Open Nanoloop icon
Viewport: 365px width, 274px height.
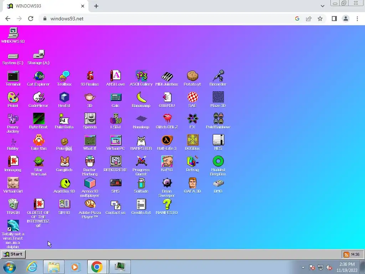coord(141,119)
